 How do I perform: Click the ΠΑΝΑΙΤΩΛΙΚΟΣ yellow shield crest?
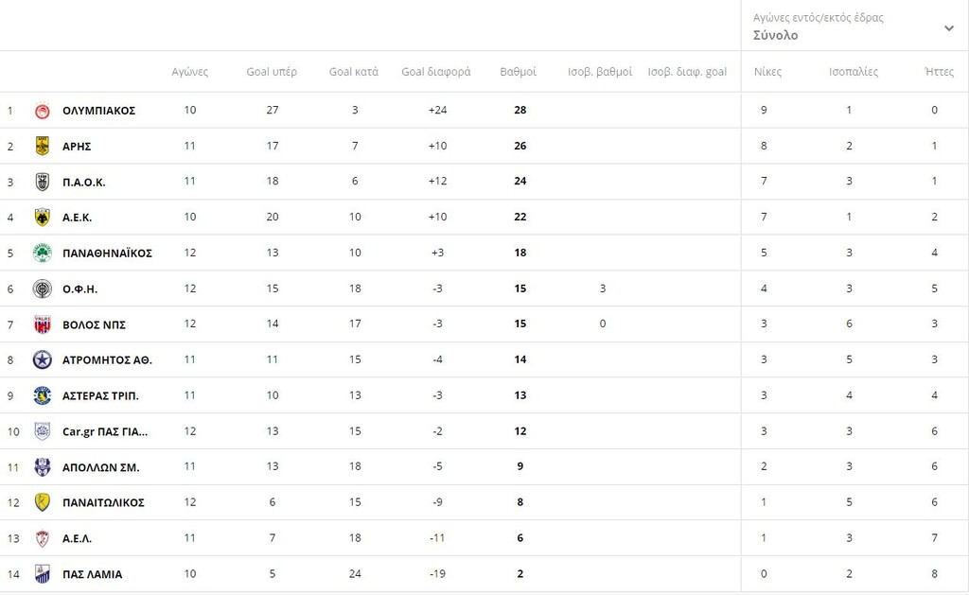[x=42, y=502]
